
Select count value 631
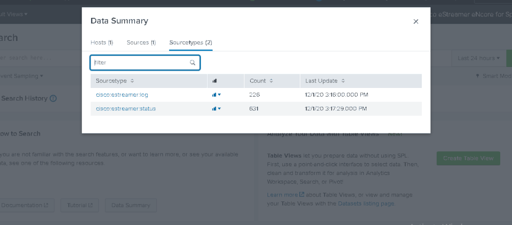point(254,108)
